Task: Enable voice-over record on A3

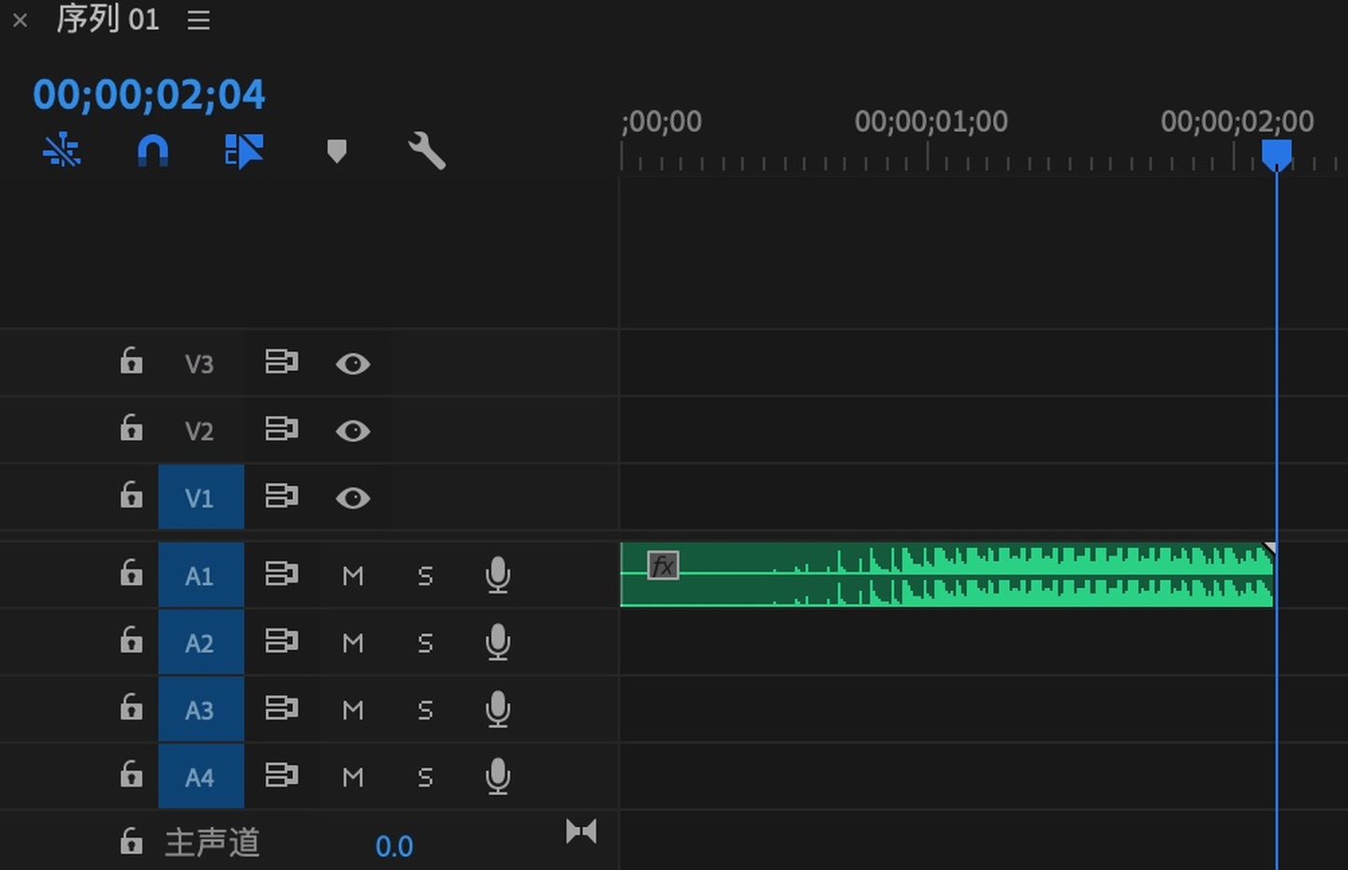Action: coord(498,710)
